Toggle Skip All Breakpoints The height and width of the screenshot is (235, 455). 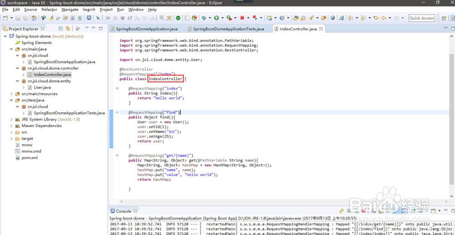click(x=98, y=18)
